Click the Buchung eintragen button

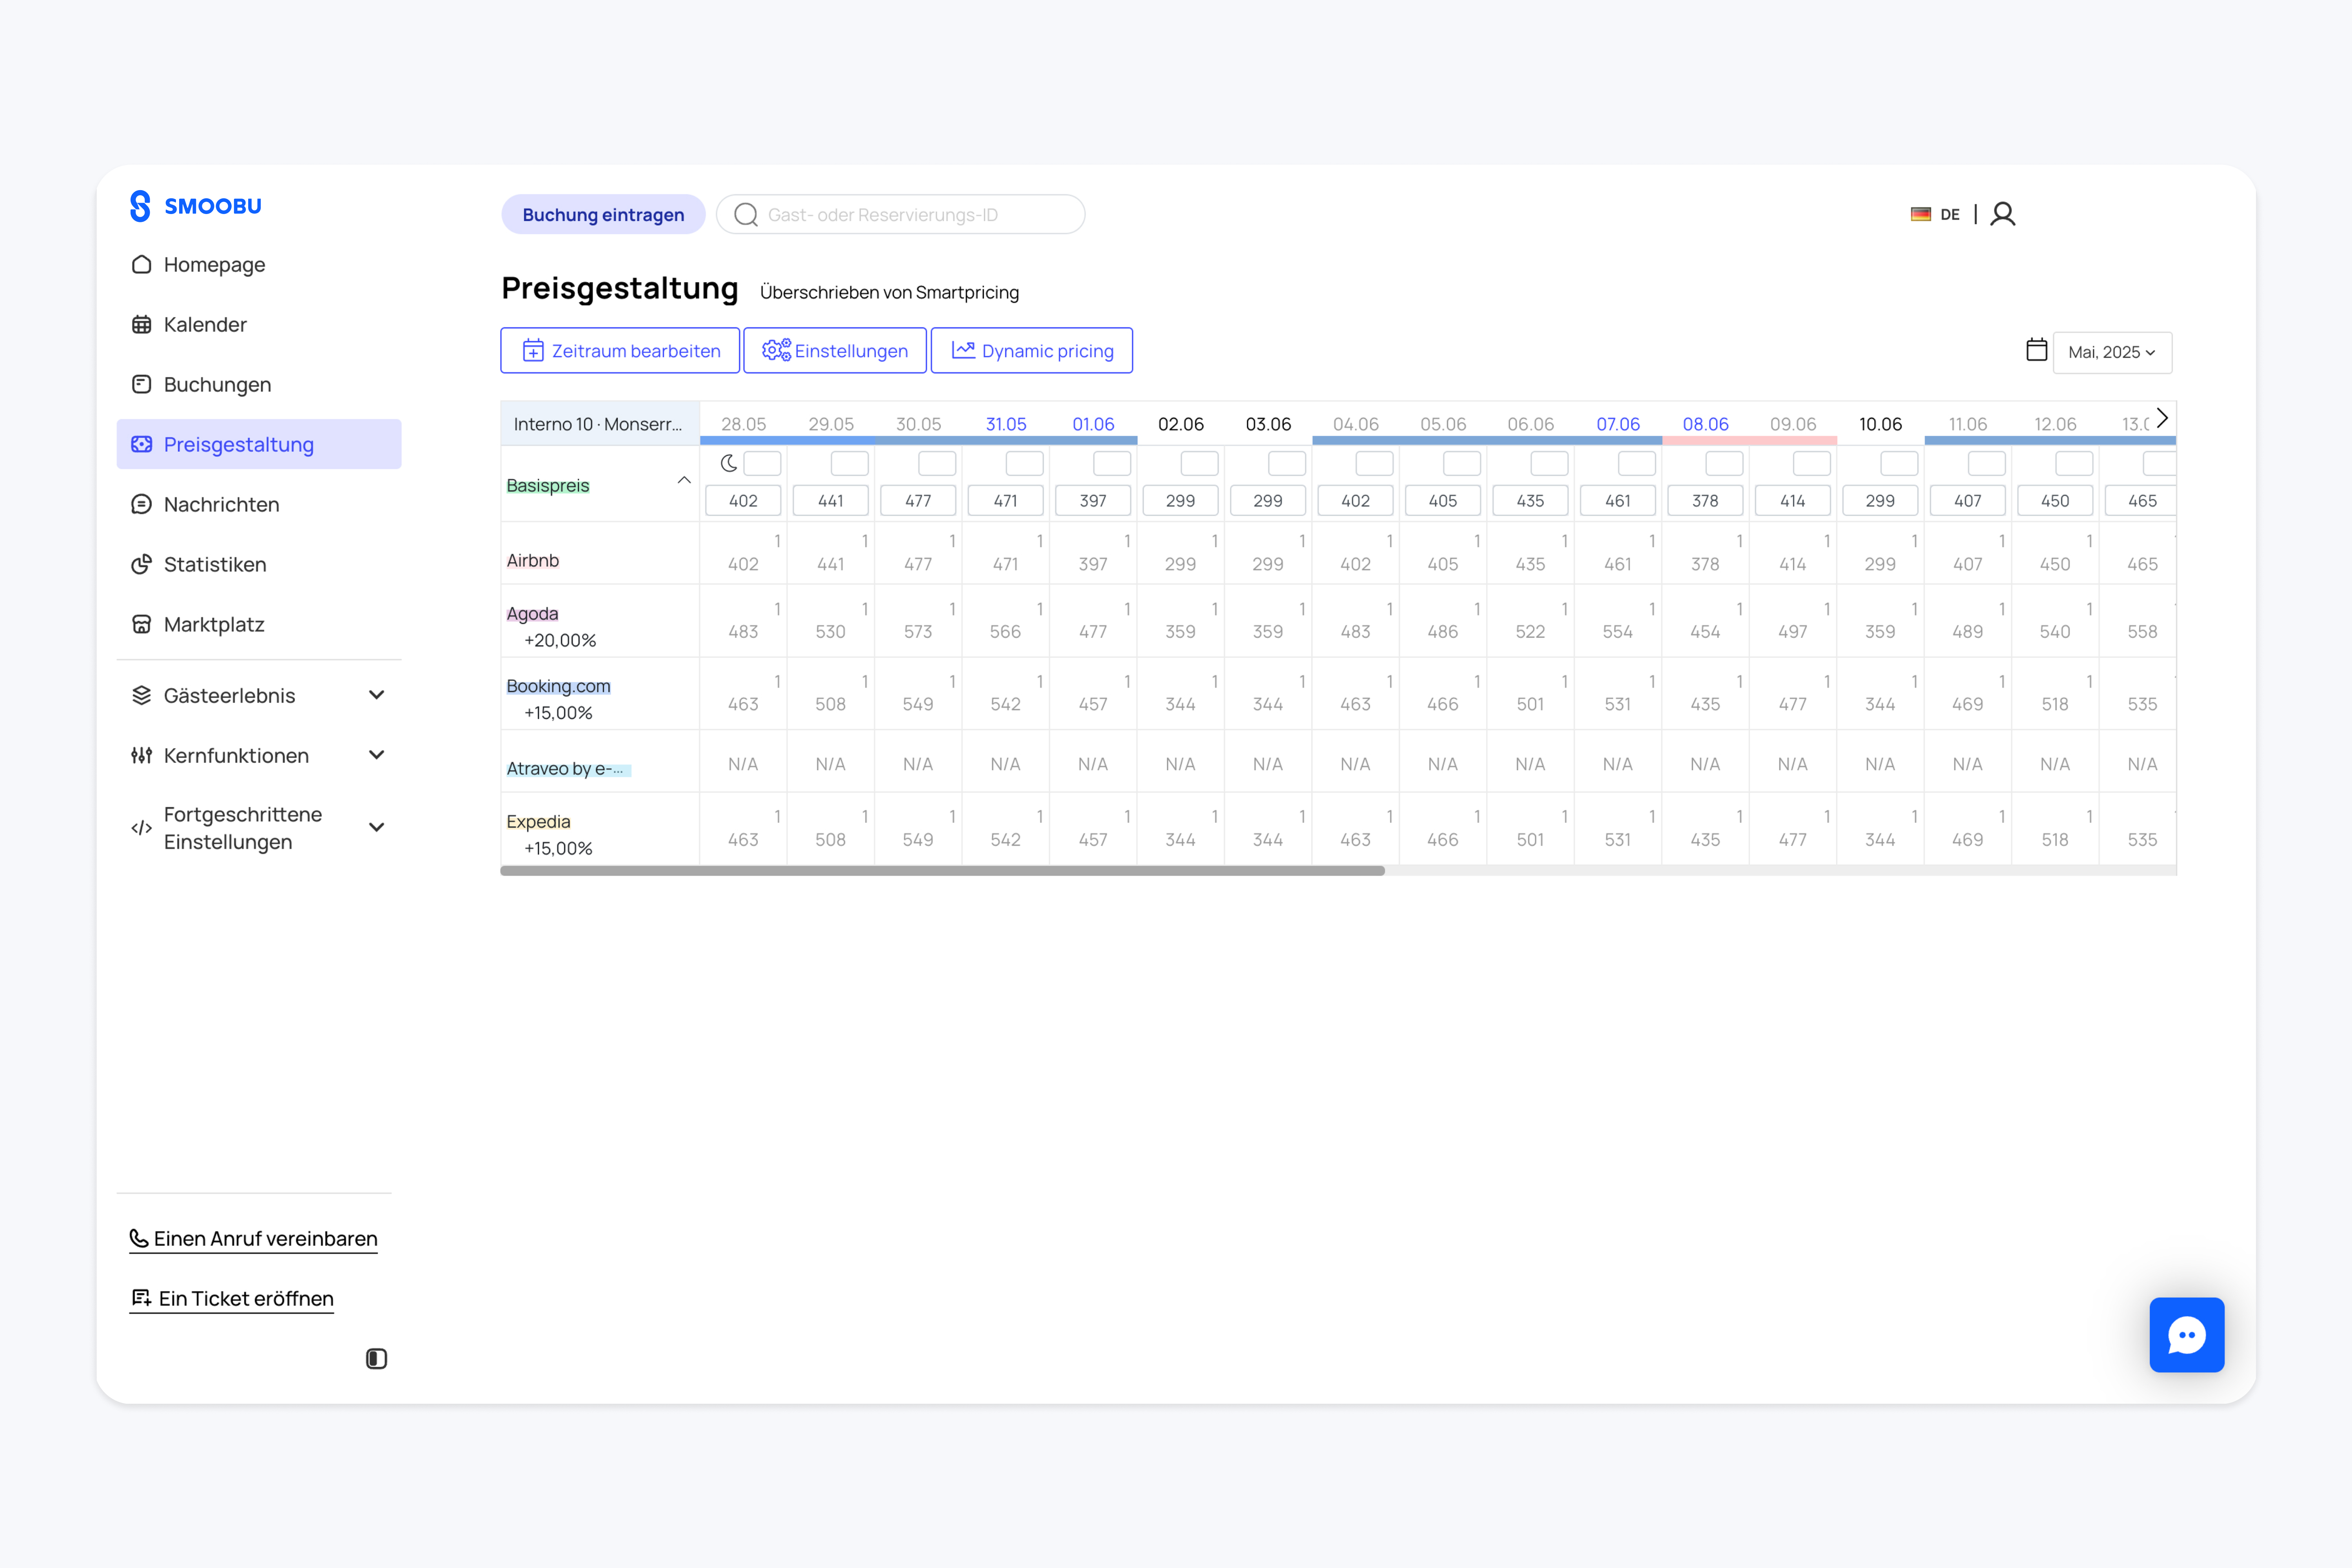[x=603, y=214]
